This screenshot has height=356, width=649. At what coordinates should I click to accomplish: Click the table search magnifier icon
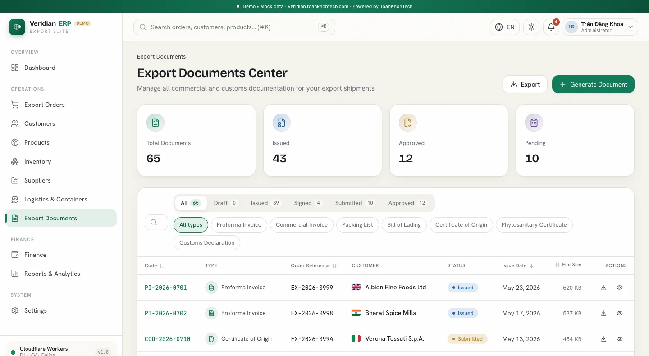(154, 222)
